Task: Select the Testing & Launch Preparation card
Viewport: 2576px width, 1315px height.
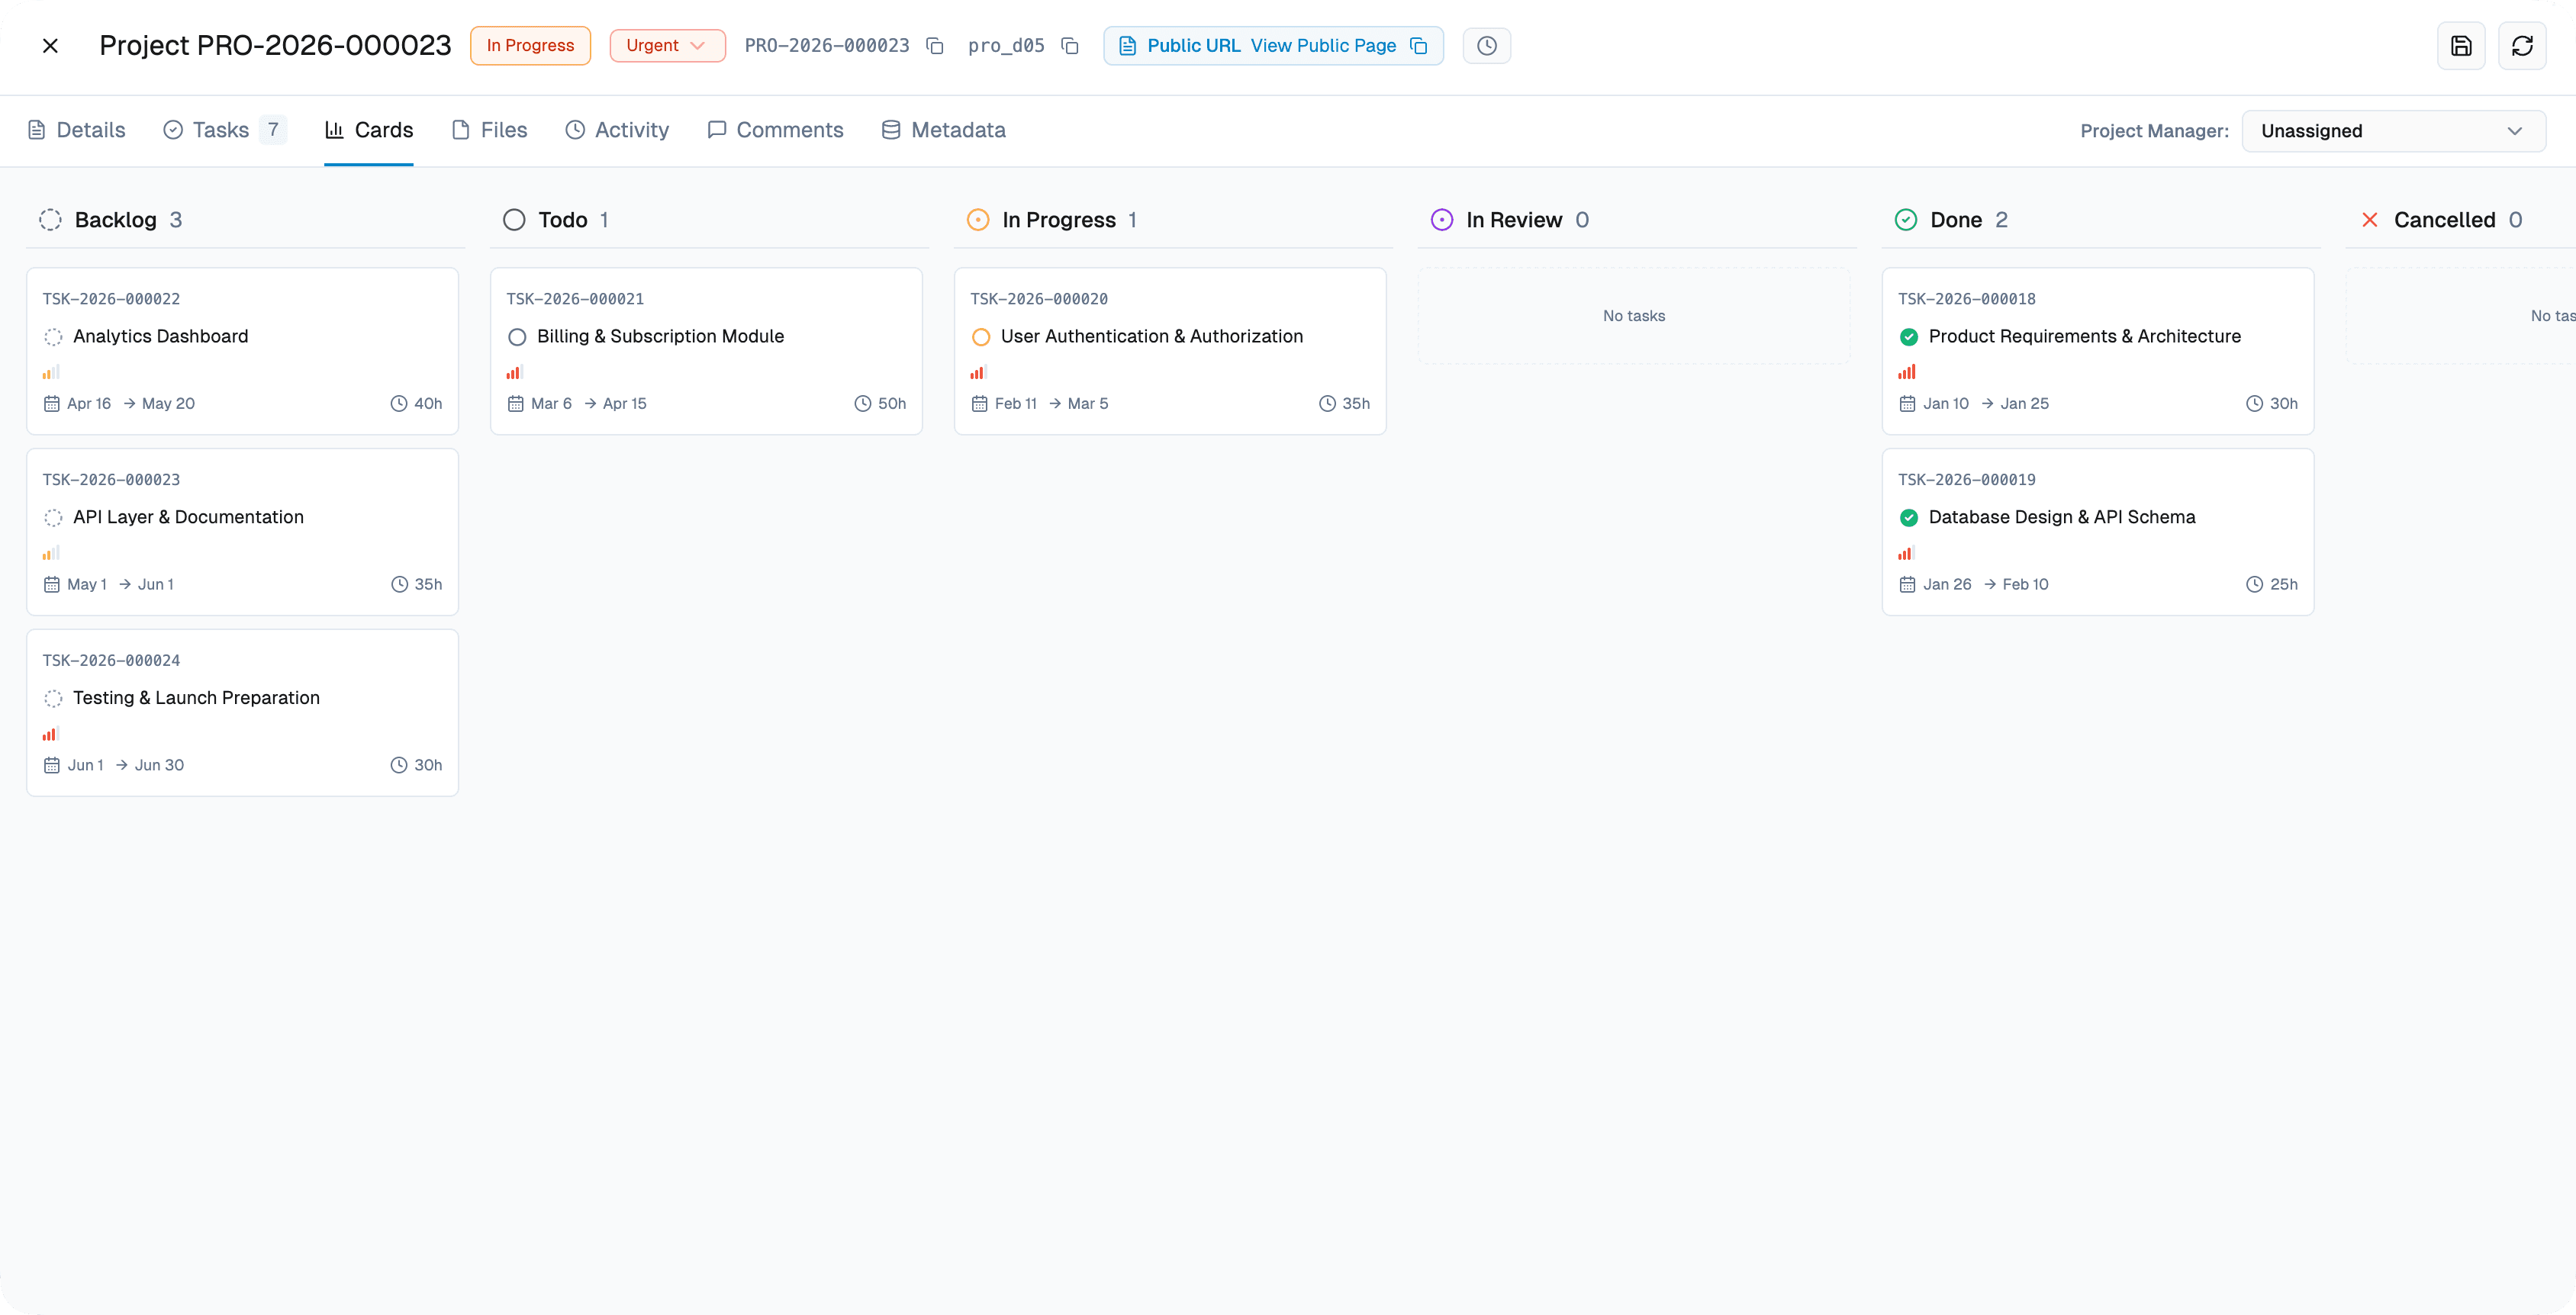Action: pyautogui.click(x=242, y=712)
